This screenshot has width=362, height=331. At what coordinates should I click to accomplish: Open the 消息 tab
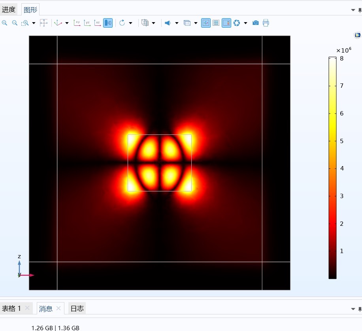coord(46,308)
